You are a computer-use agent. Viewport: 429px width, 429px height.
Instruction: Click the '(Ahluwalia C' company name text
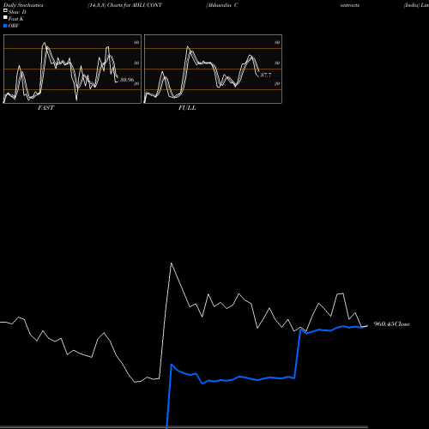click(222, 5)
